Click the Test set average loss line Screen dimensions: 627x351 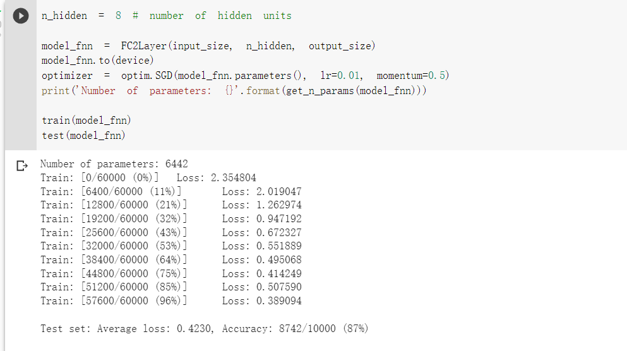(x=205, y=329)
